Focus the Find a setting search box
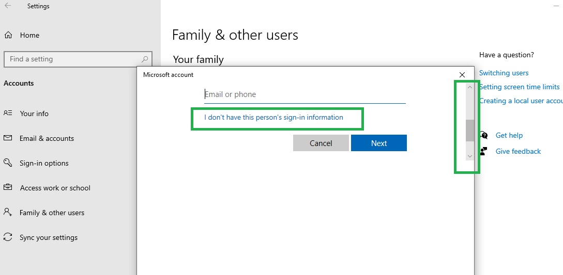563x275 pixels. pyautogui.click(x=78, y=59)
